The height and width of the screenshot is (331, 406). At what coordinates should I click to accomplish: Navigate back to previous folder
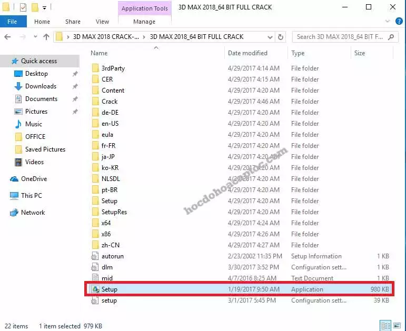click(x=7, y=37)
